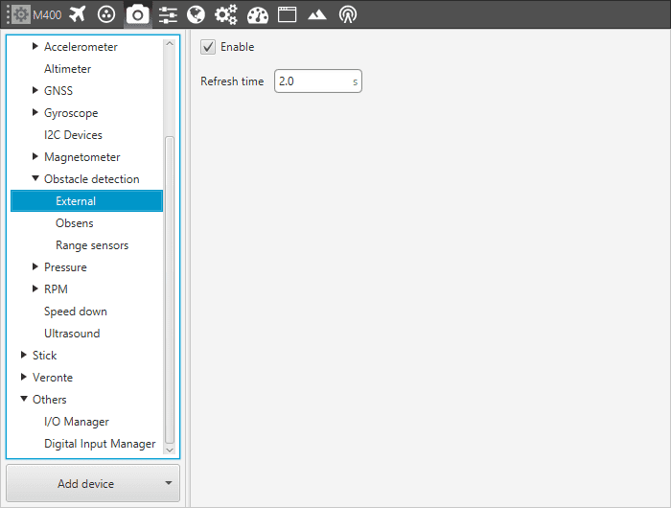The width and height of the screenshot is (671, 508).
Task: Expand the GNSS tree node
Action: 35,90
